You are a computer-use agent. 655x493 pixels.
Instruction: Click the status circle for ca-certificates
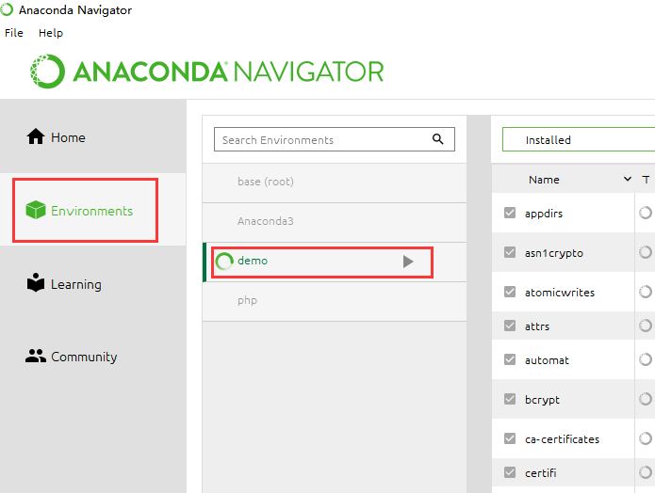pos(645,438)
